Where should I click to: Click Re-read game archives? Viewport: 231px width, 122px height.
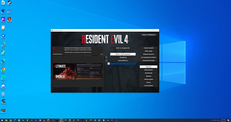[149, 57]
